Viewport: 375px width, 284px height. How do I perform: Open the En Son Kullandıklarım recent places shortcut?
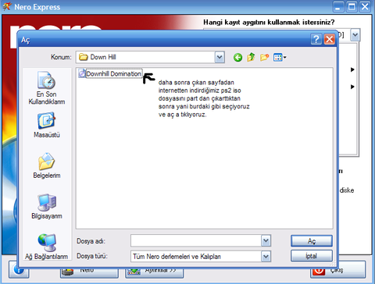(47, 88)
